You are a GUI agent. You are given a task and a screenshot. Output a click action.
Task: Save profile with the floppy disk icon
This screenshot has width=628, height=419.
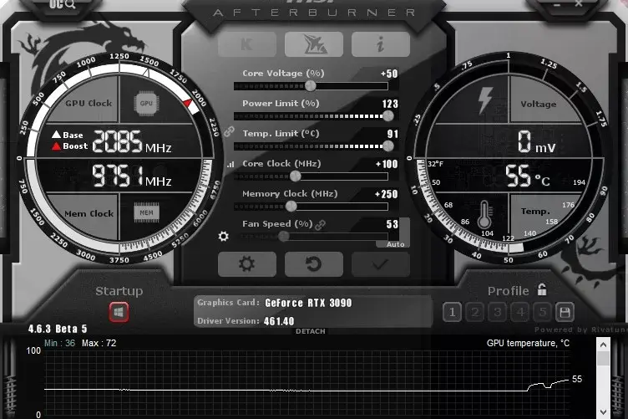click(565, 312)
